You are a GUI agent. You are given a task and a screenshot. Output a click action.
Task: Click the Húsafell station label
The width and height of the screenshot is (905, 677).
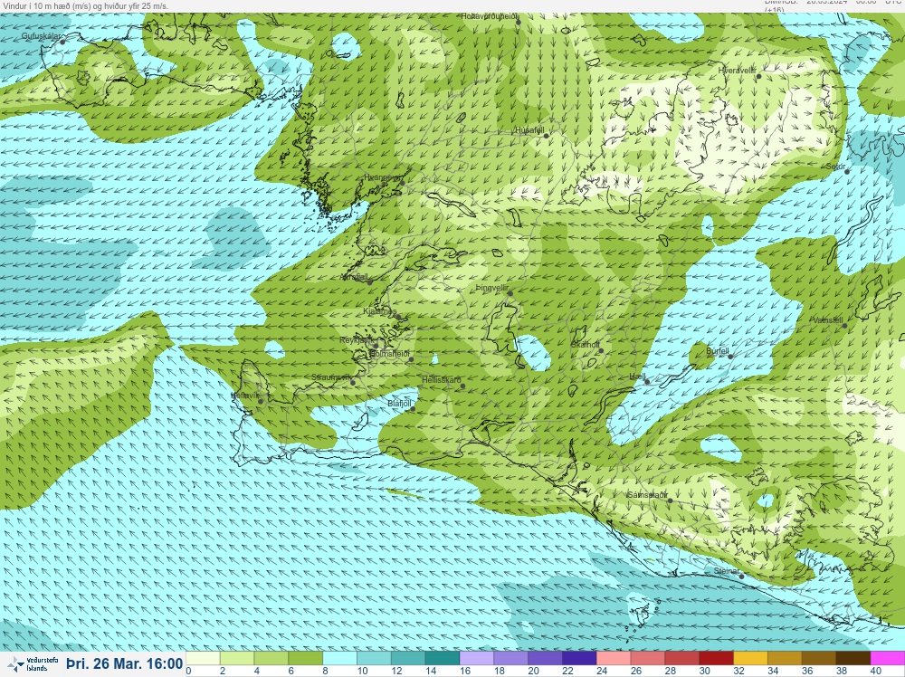click(529, 129)
